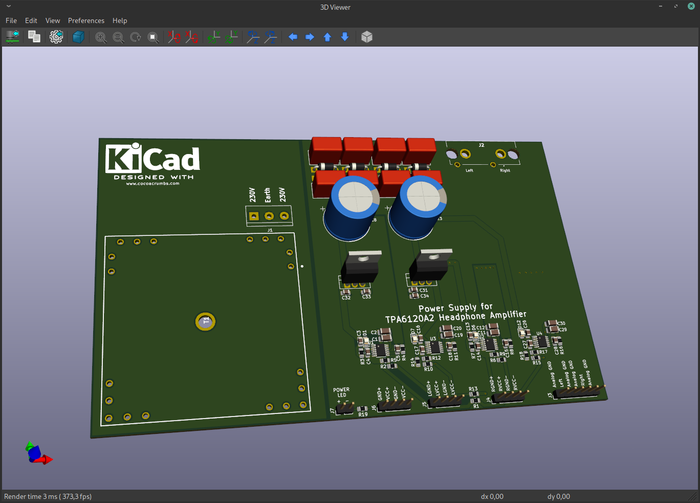
Task: Open the Help menu
Action: coord(120,20)
